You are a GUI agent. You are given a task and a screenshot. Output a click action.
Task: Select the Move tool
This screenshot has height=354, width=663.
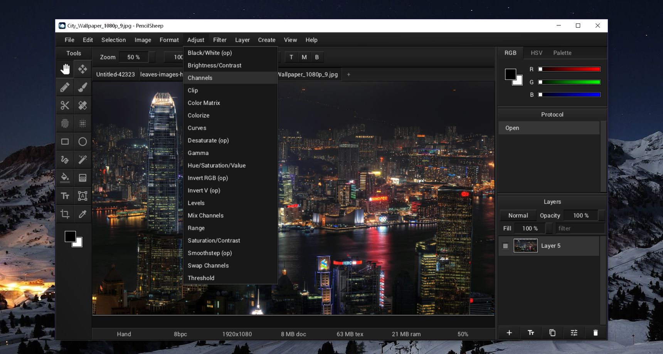click(x=82, y=69)
